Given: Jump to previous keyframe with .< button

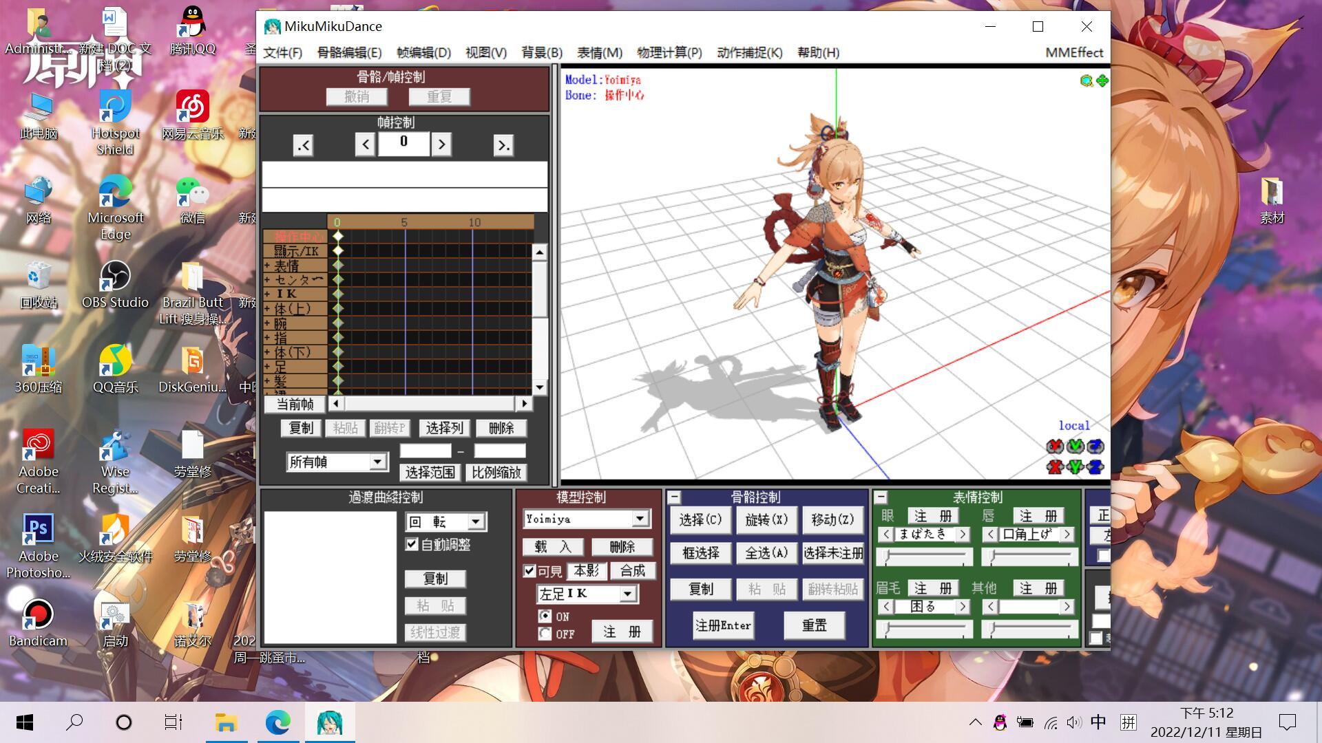Looking at the screenshot, I should (x=303, y=145).
